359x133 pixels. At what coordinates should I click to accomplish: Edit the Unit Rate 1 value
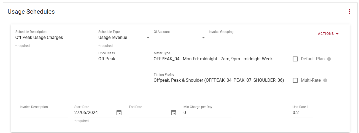tap(303, 113)
